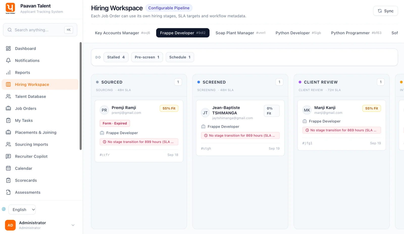Open Manji Kanji candidate name
The width and height of the screenshot is (404, 234).
pos(325,108)
